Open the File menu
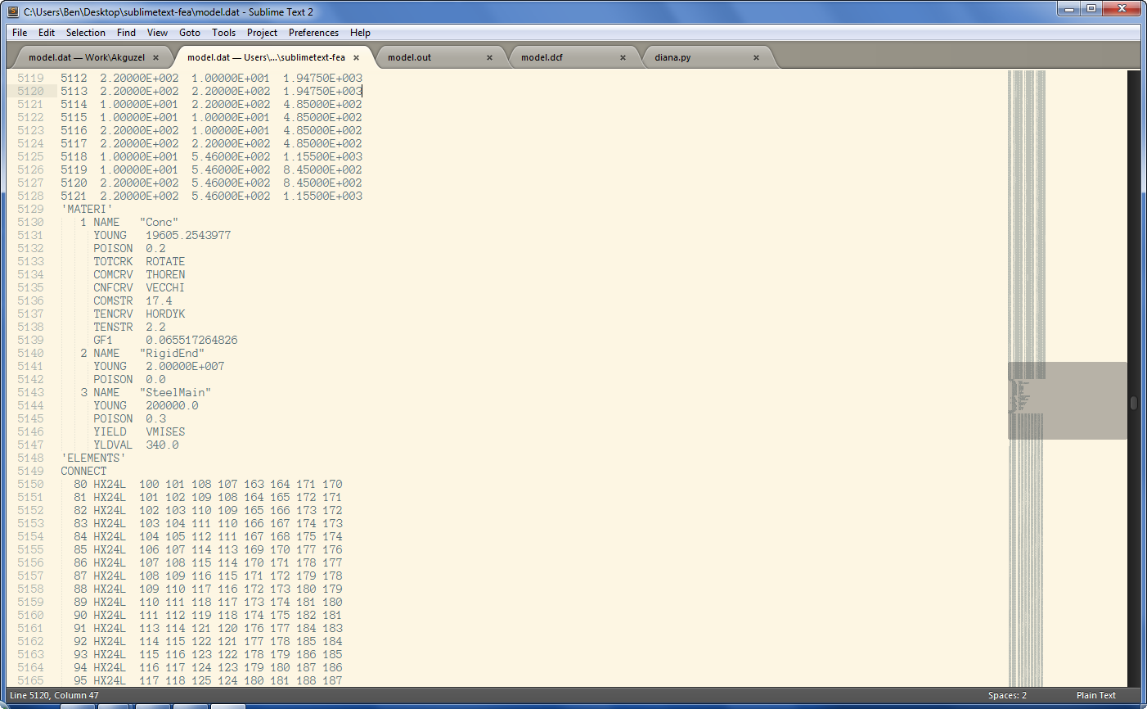1147x709 pixels. 19,33
